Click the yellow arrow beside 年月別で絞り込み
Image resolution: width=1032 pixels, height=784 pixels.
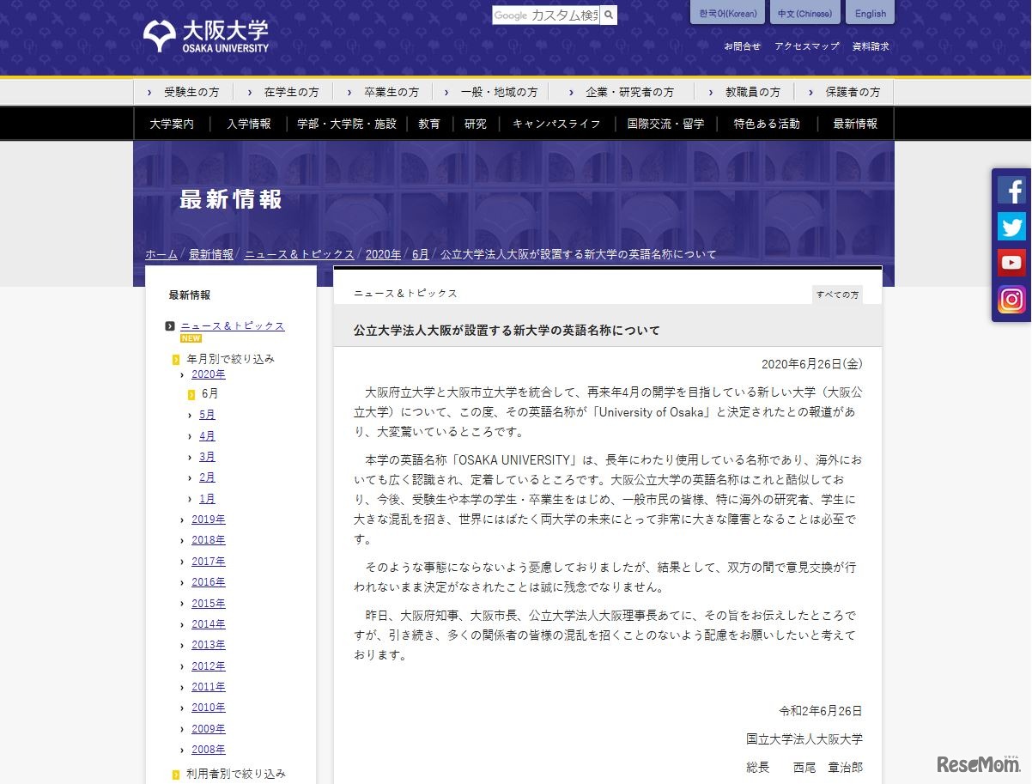click(x=176, y=360)
